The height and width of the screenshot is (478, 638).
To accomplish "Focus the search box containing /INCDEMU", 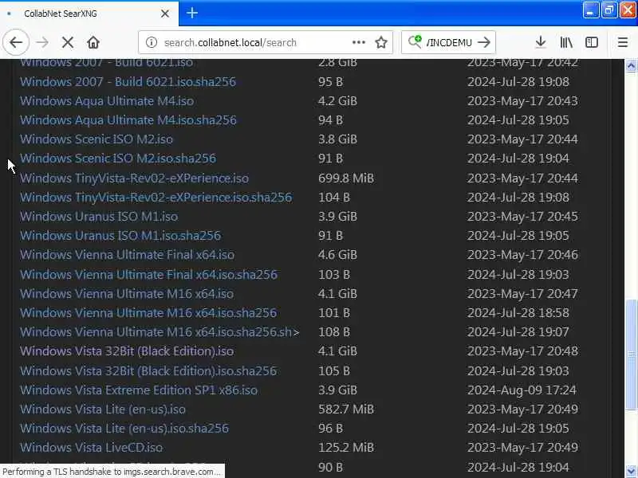I will pos(449,42).
